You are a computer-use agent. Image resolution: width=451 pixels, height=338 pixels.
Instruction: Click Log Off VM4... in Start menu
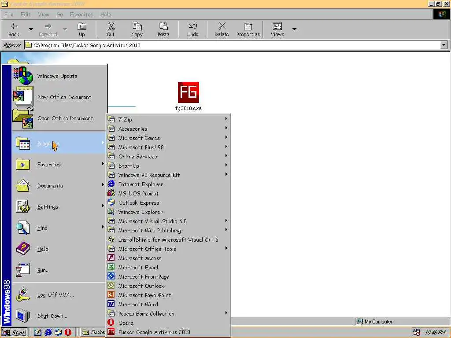point(59,294)
